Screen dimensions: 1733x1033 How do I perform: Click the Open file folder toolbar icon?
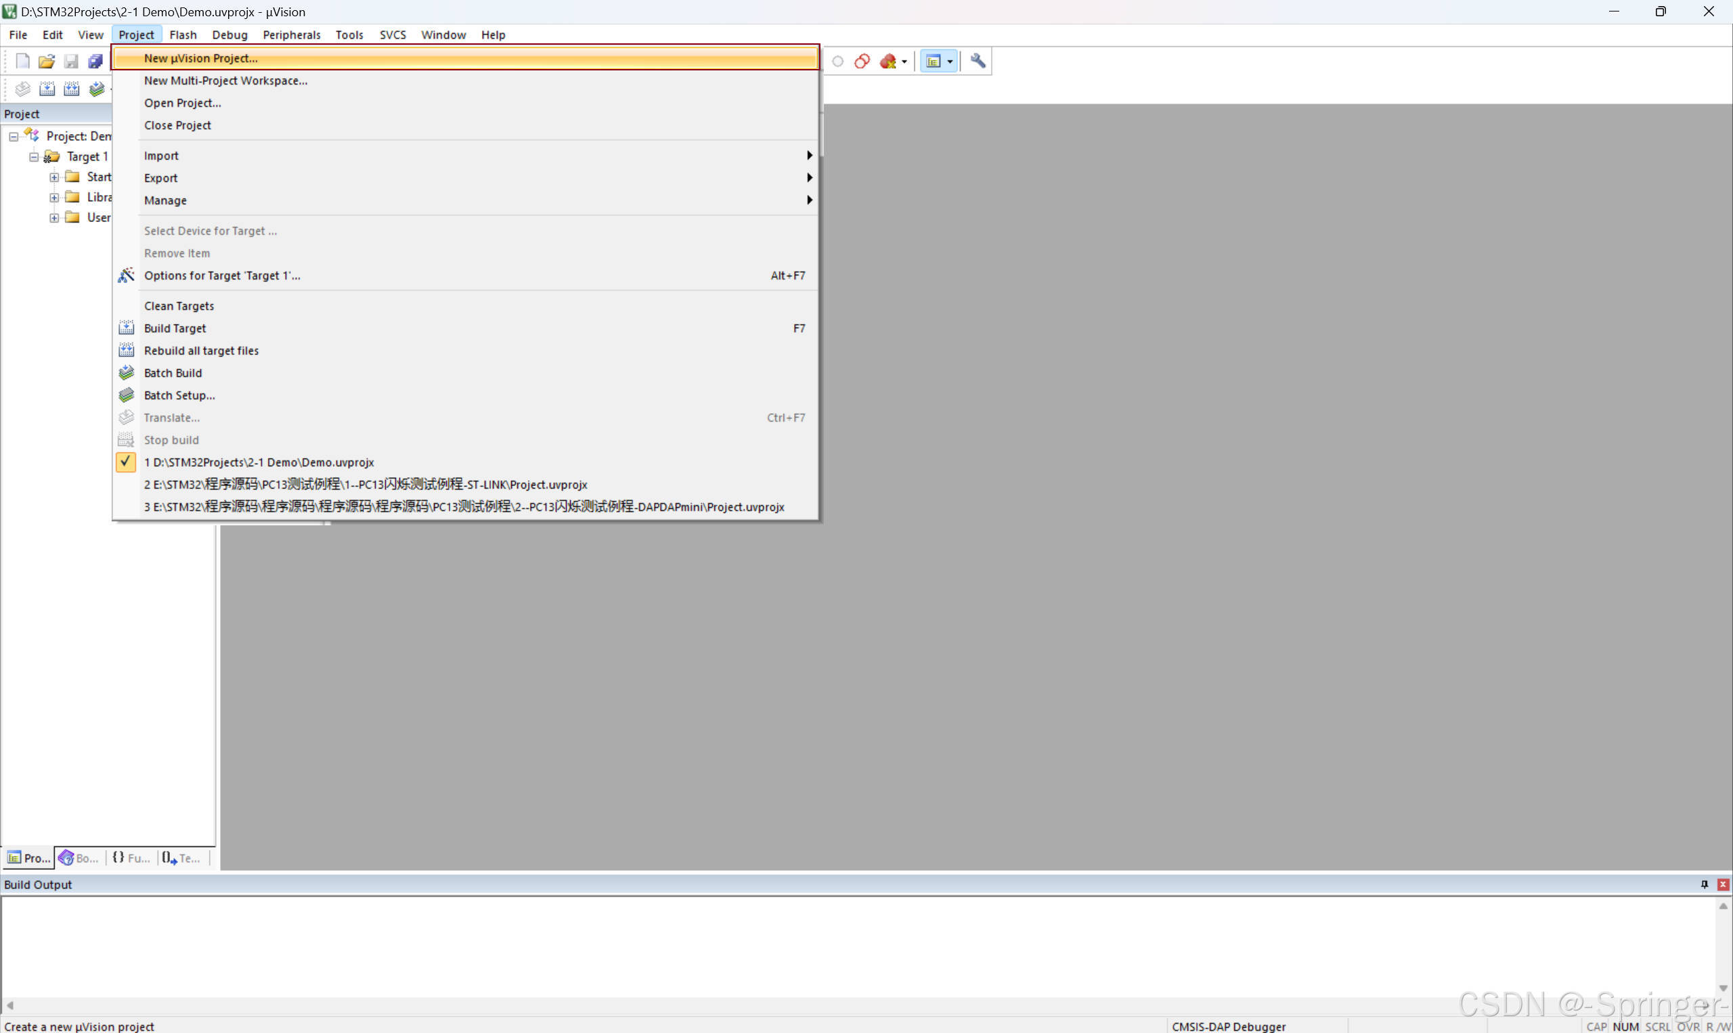(47, 61)
